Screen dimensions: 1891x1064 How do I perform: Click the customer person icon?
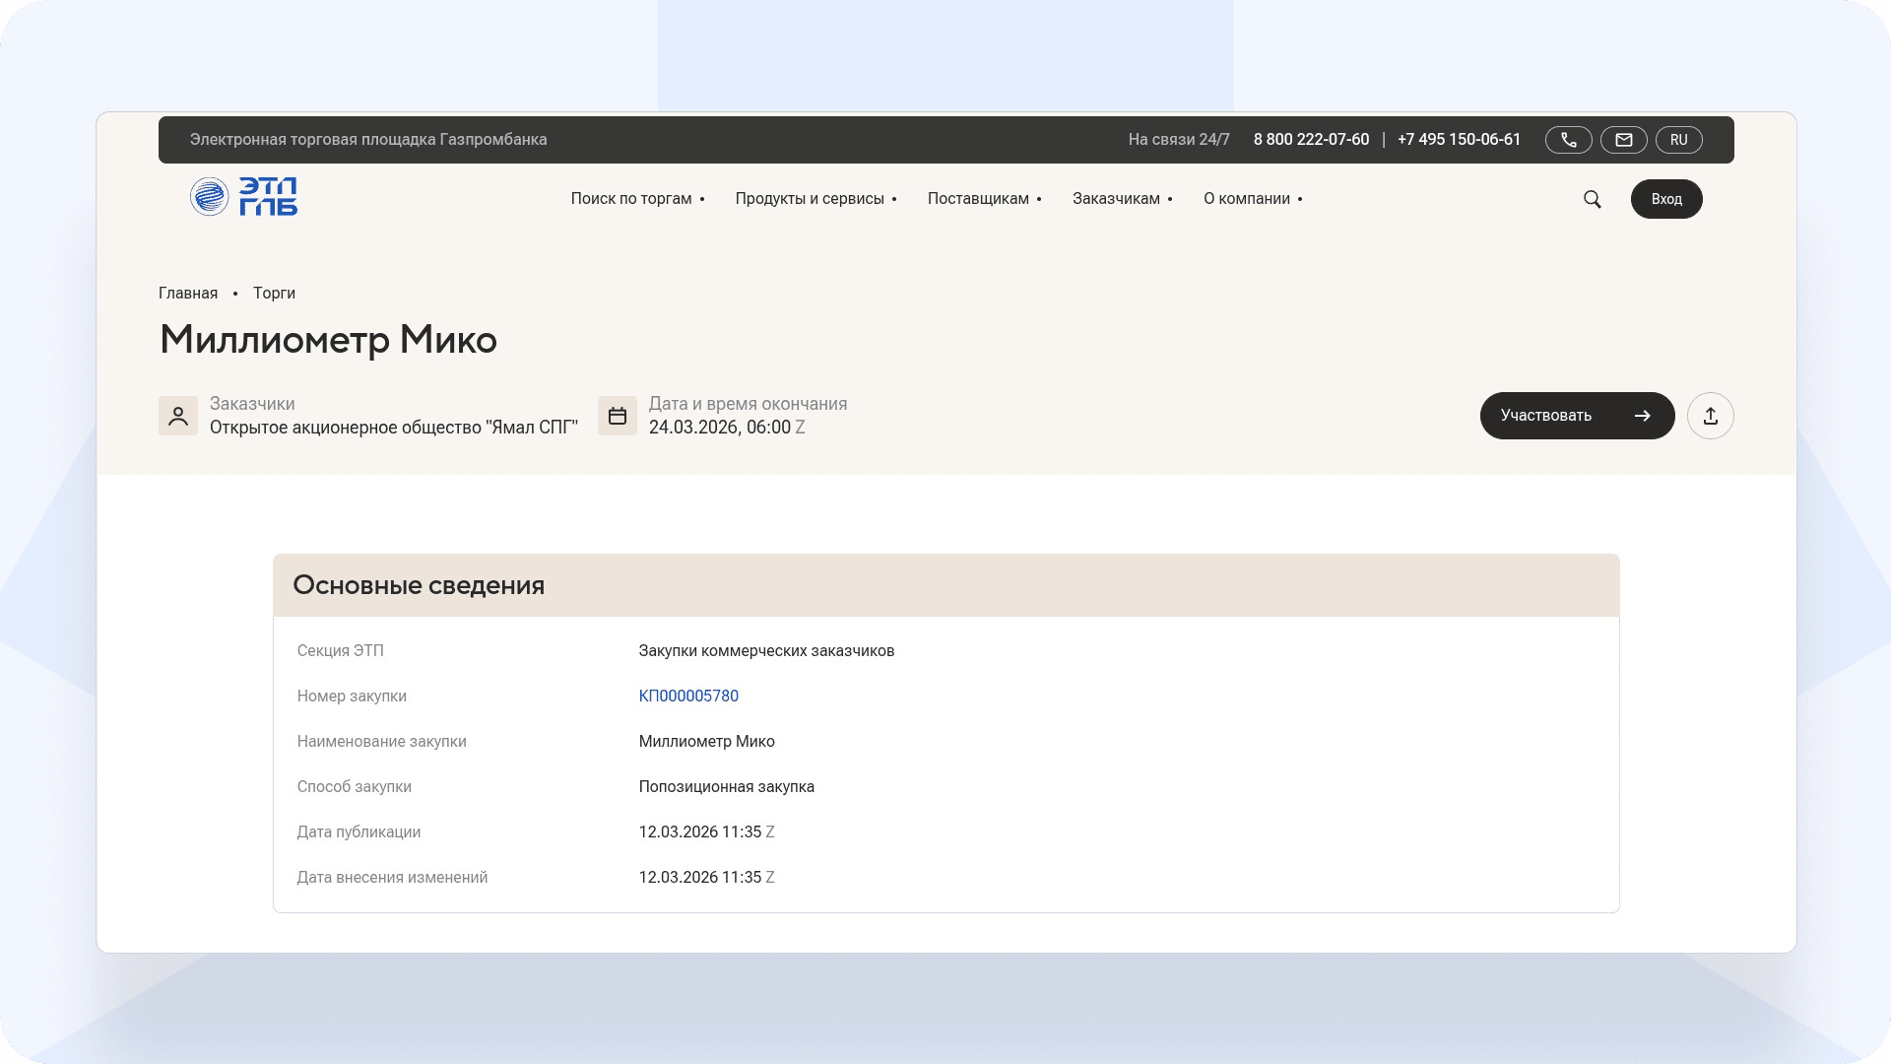178,416
